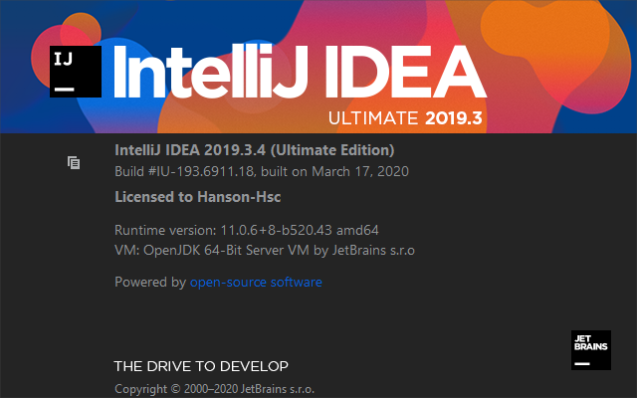637x398 pixels.
Task: Click the Powered by label
Action: 150,282
